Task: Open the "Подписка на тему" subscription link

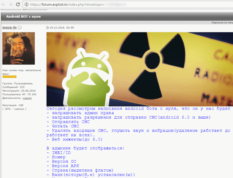Action: coord(222,23)
